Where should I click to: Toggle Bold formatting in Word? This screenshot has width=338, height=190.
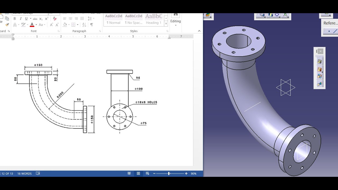click(15, 19)
